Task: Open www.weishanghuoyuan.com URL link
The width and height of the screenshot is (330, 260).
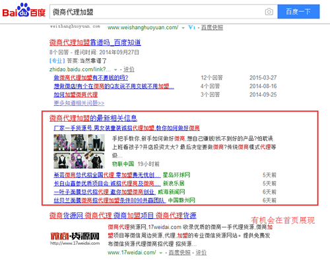Action: click(143, 28)
